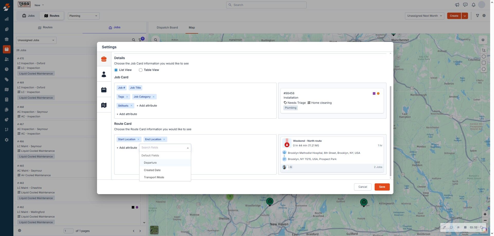Remove the End Location attribute
The width and height of the screenshot is (494, 236).
click(164, 139)
